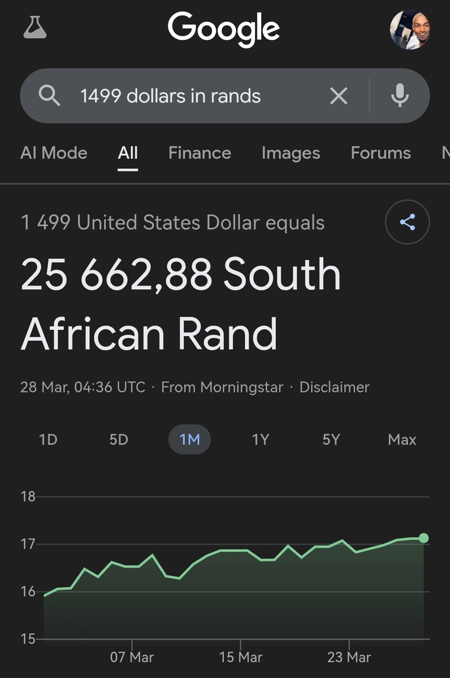Select the 5D chart range
The image size is (450, 678).
[119, 440]
